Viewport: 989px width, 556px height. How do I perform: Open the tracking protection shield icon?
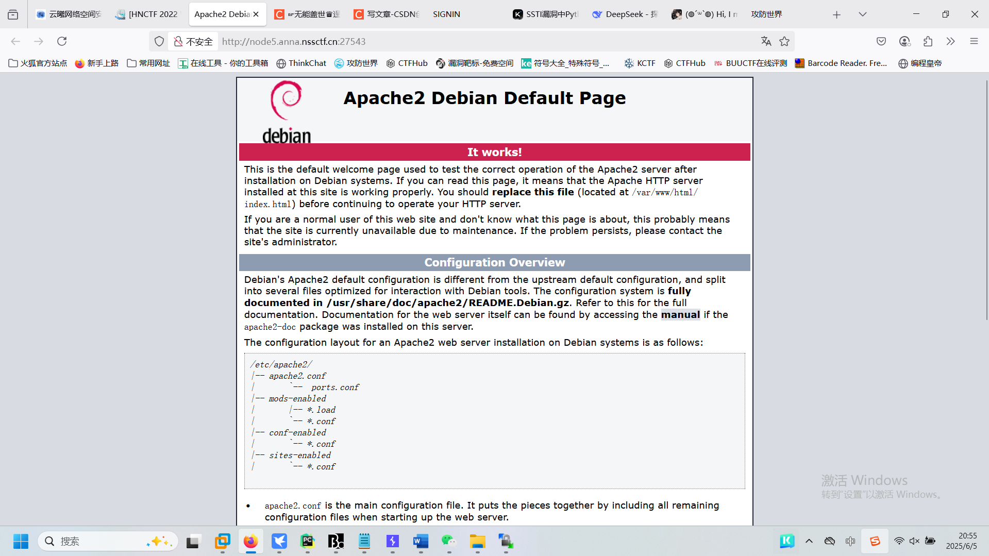click(x=159, y=41)
